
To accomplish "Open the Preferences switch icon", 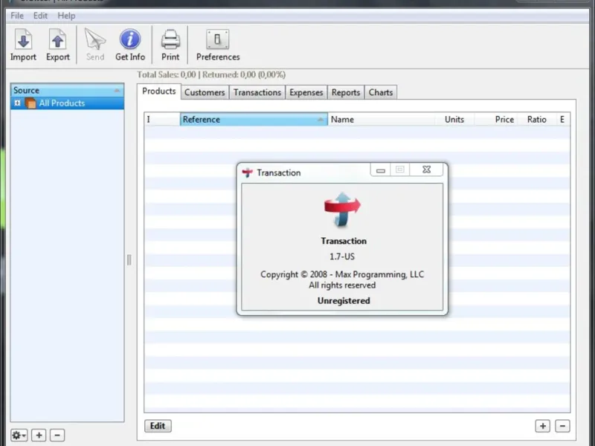I will pyautogui.click(x=218, y=39).
